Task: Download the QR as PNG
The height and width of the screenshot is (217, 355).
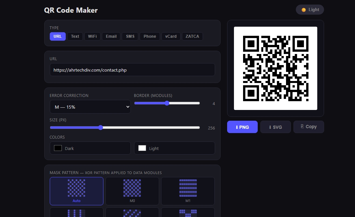Action: [x=242, y=127]
